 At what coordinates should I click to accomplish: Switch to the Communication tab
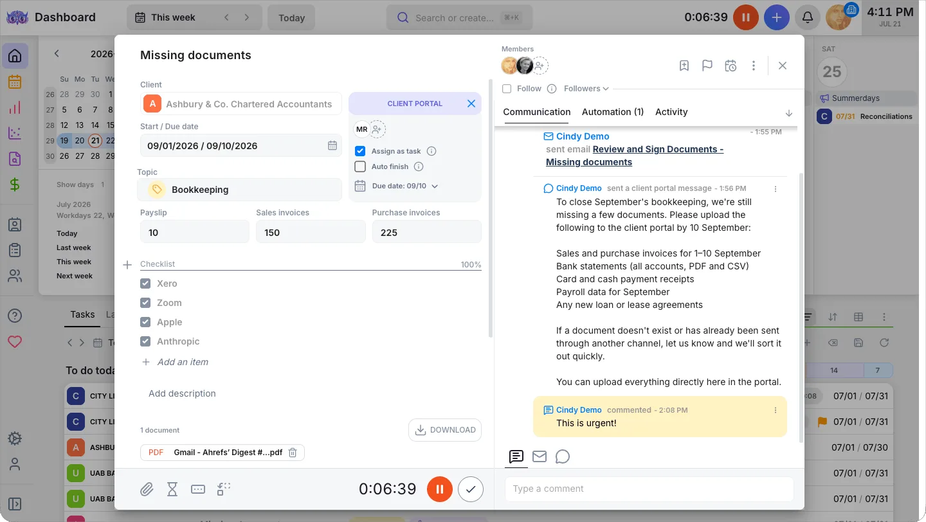pyautogui.click(x=537, y=112)
